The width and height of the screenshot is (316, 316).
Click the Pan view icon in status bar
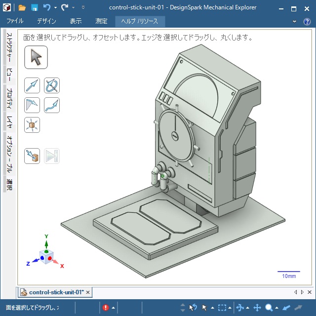pos(257,308)
